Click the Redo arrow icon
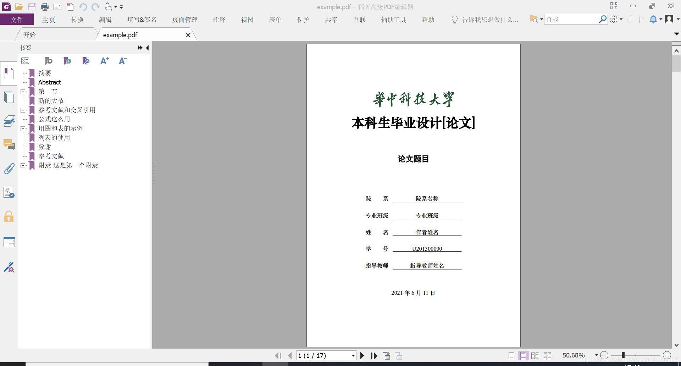The width and height of the screenshot is (681, 366). click(95, 7)
